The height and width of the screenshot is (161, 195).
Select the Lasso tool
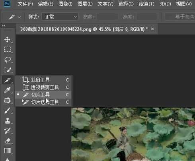pyautogui.click(x=7, y=60)
